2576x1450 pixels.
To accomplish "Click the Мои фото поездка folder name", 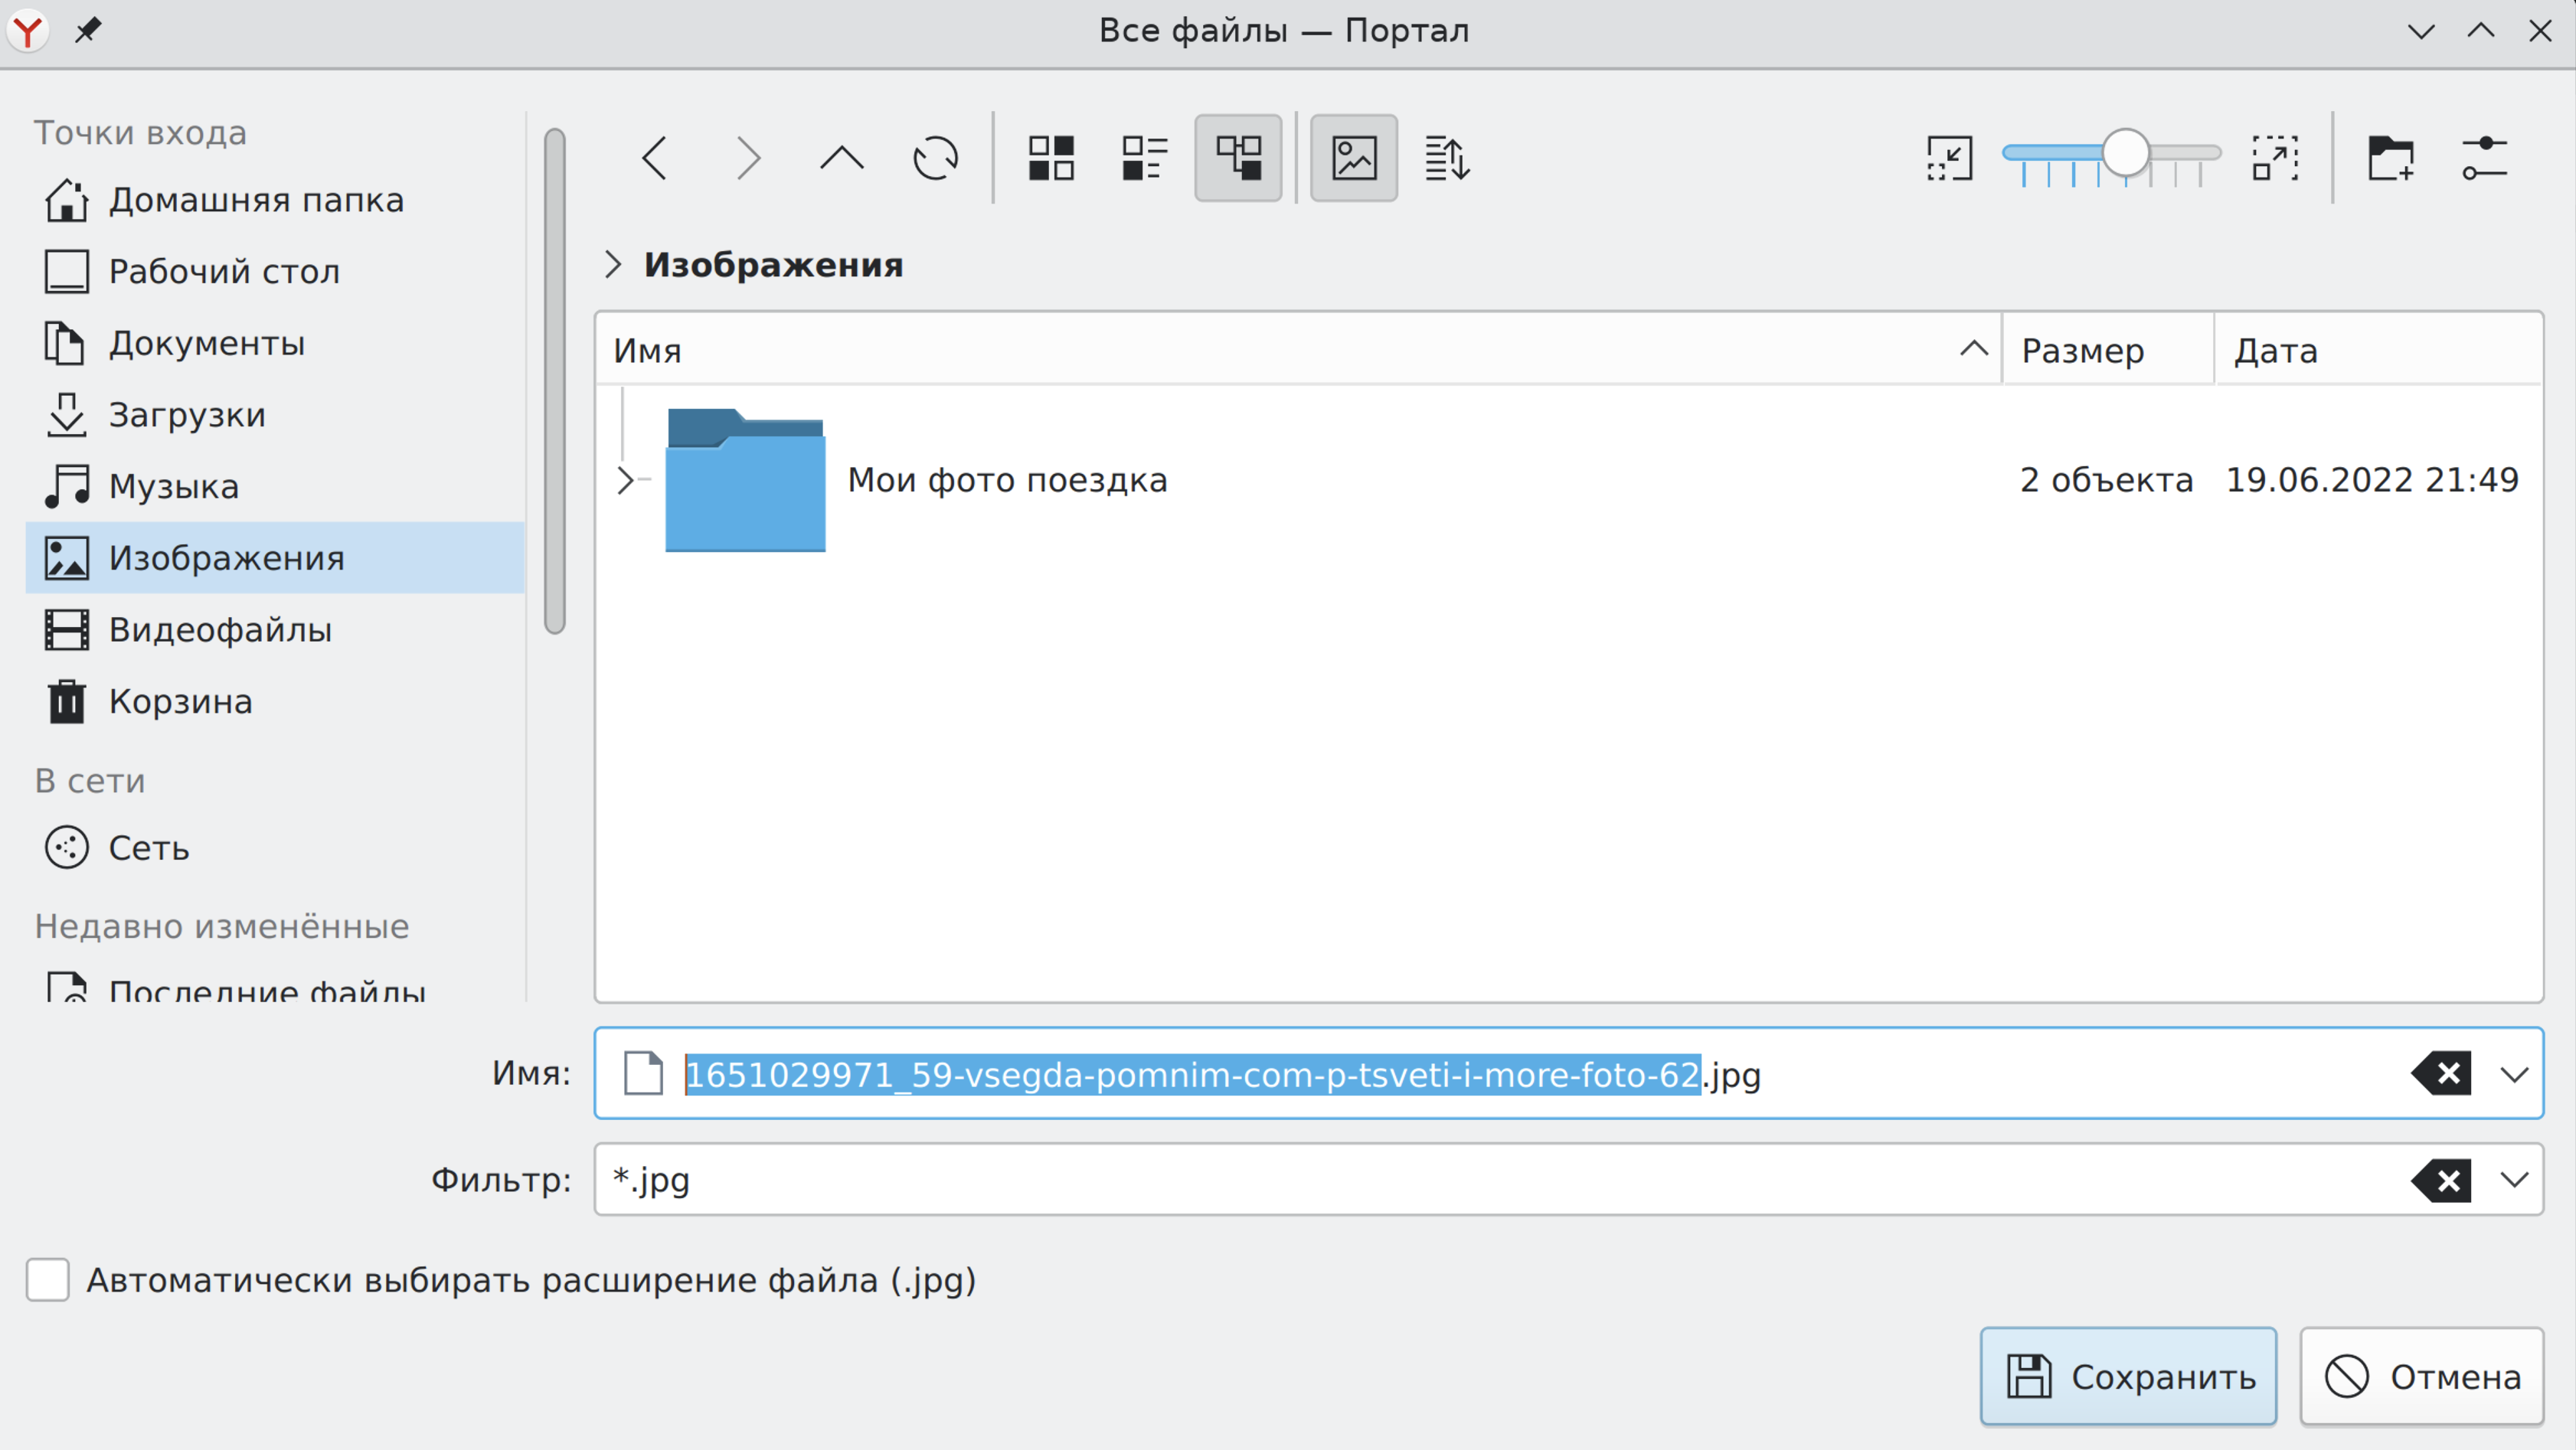I will [x=1007, y=480].
